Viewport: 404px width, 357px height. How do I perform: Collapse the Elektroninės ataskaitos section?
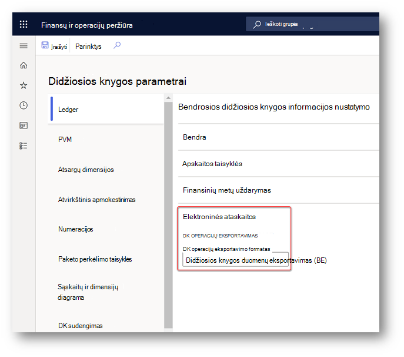[219, 217]
